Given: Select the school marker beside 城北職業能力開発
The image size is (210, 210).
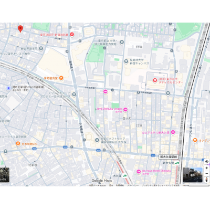Looking at the screenshot, I should [122, 42].
